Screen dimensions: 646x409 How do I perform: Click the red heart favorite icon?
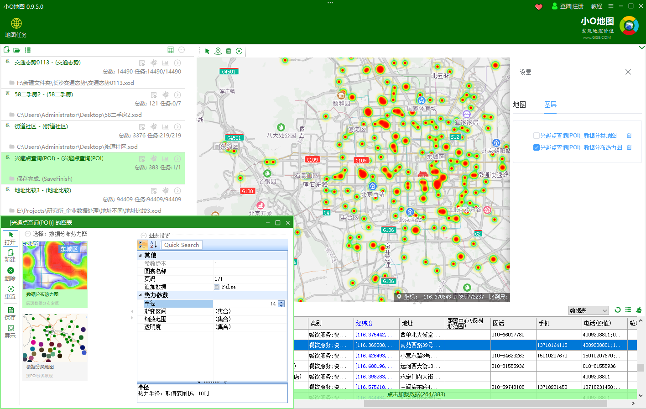click(539, 6)
